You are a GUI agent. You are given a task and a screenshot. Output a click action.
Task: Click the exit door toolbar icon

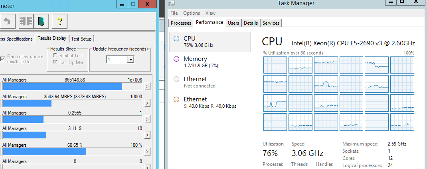pos(41,21)
